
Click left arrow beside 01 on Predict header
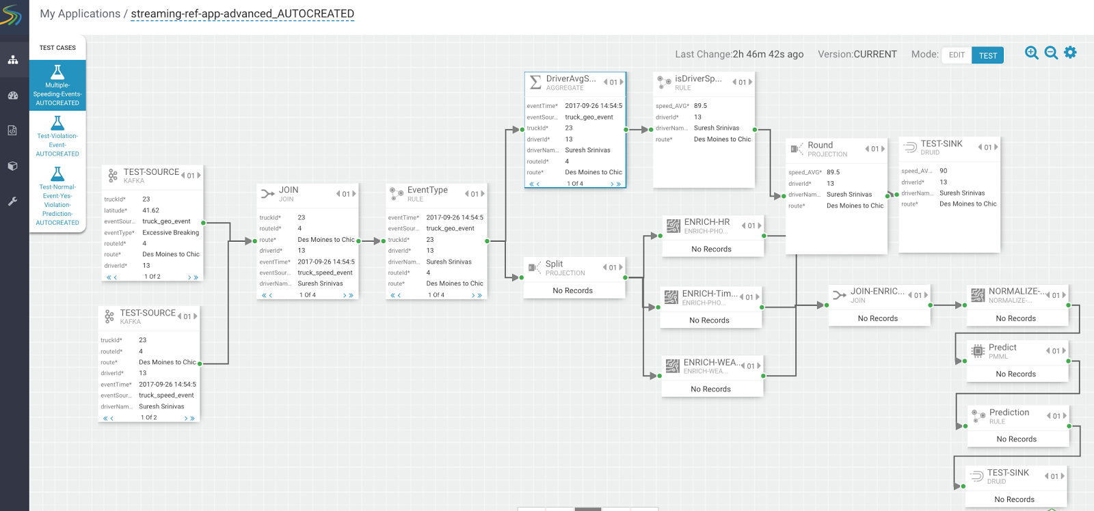pyautogui.click(x=1048, y=351)
